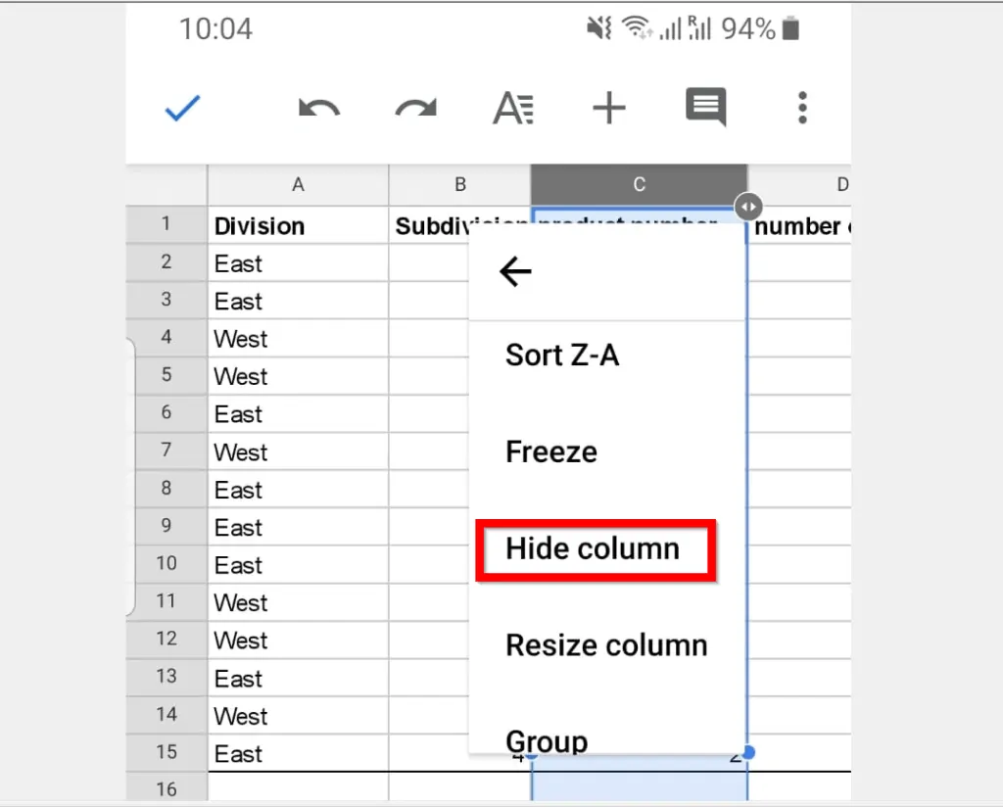Select the Redo icon in the toolbar

(414, 109)
